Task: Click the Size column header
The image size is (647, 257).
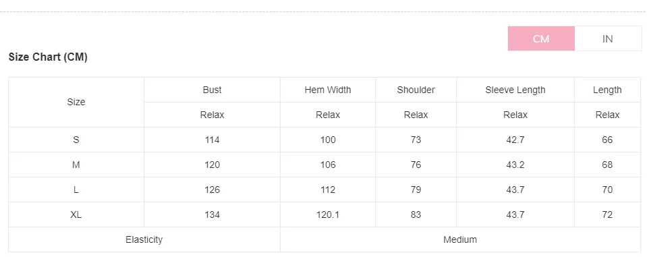Action: [76, 102]
